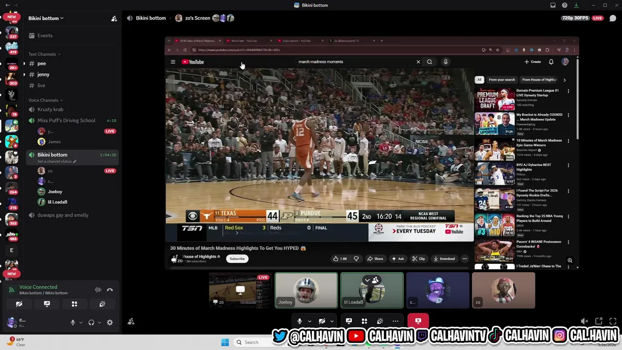Open User Settings gear
Screen dimensions: 622x350
coord(110,322)
